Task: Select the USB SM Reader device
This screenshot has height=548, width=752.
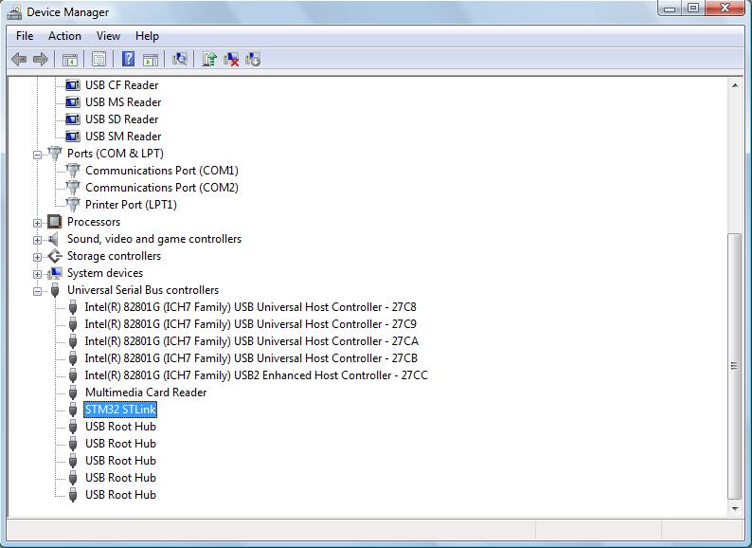Action: (123, 137)
